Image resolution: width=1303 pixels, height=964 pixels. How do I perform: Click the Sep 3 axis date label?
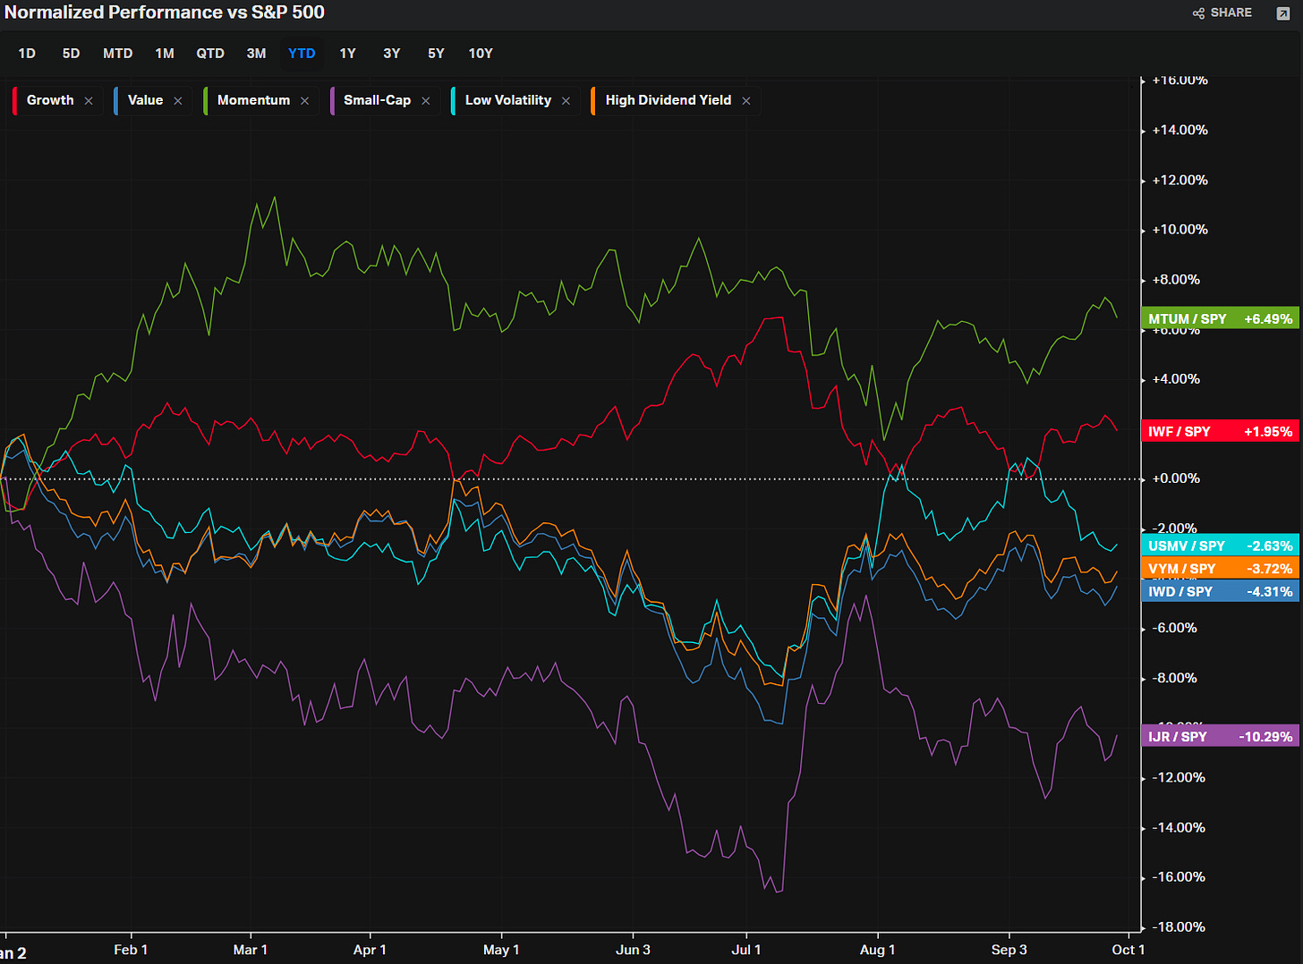click(x=1009, y=950)
